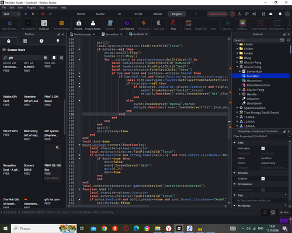The width and height of the screenshot is (292, 233).
Task: Open the share icon in top bar
Action: click(x=254, y=14)
